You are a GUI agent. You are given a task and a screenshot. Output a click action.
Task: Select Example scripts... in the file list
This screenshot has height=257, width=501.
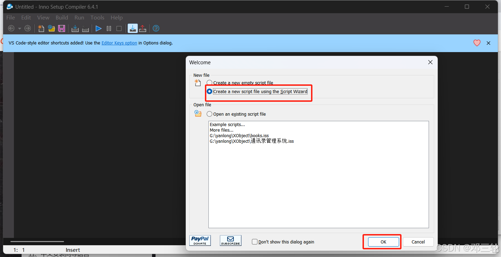pyautogui.click(x=227, y=124)
